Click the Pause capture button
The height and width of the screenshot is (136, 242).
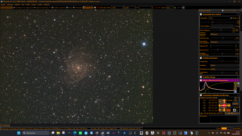coord(69,8)
